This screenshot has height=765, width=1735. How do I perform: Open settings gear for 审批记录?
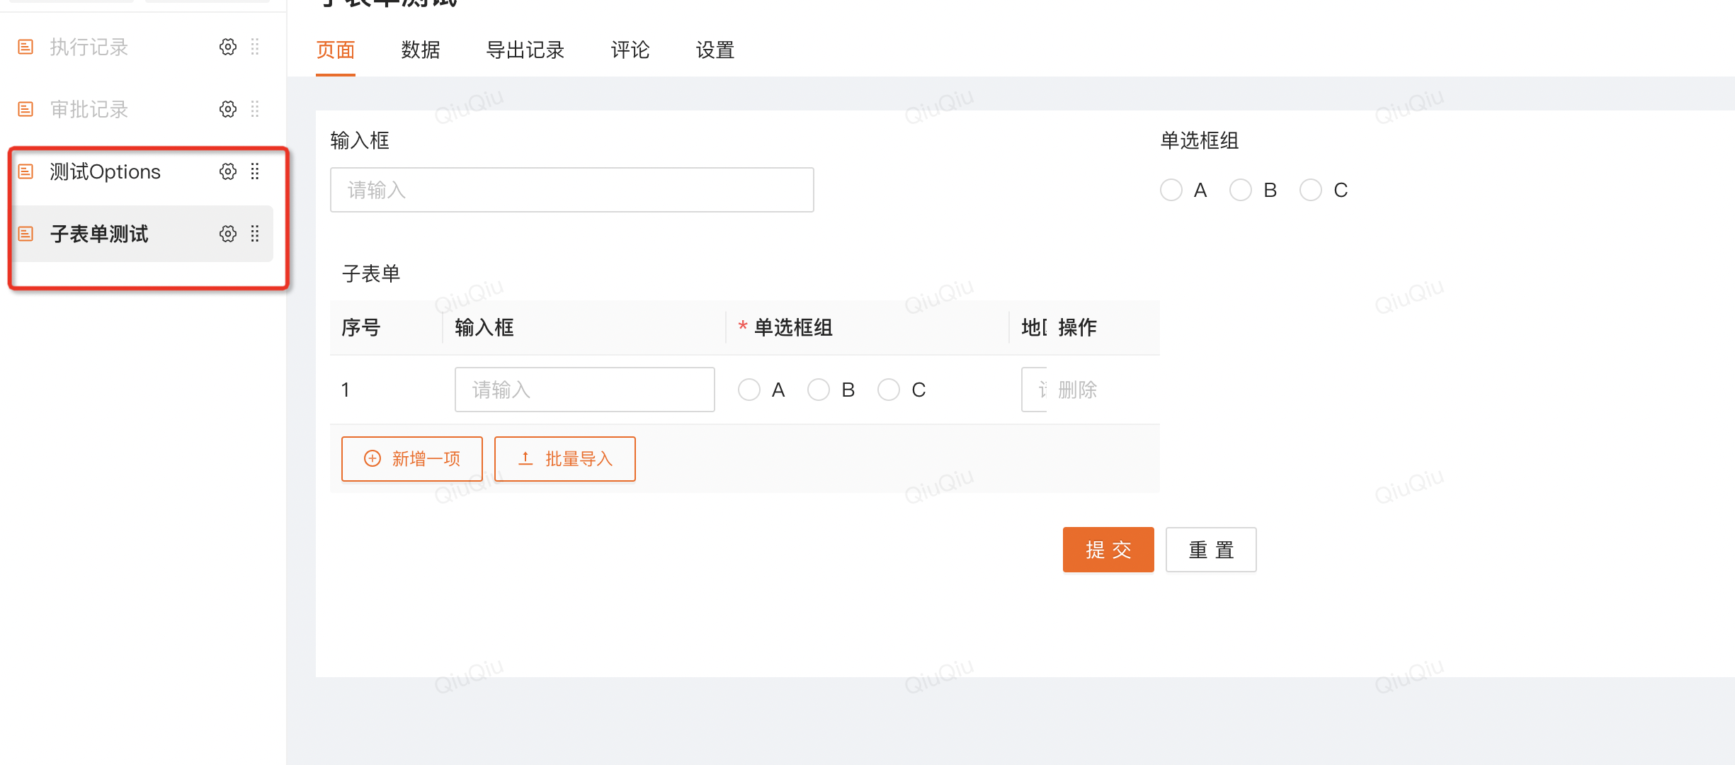pos(227,109)
